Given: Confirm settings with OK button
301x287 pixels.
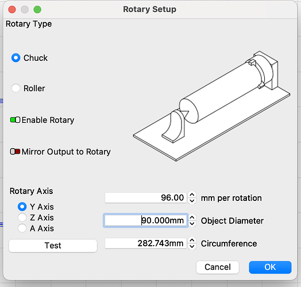Looking at the screenshot, I should click(270, 267).
